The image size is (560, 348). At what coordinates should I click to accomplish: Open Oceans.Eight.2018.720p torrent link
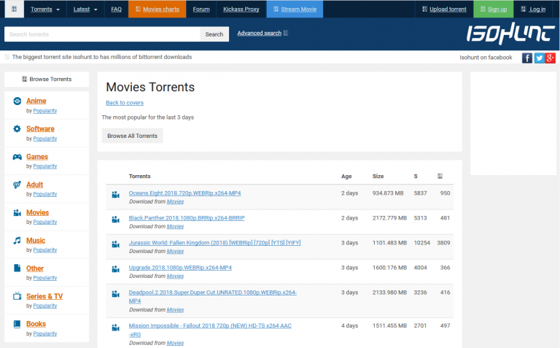[x=184, y=193]
